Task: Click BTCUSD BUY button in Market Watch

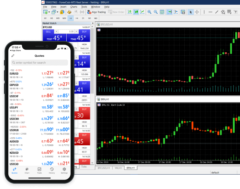Action: tap(84, 32)
